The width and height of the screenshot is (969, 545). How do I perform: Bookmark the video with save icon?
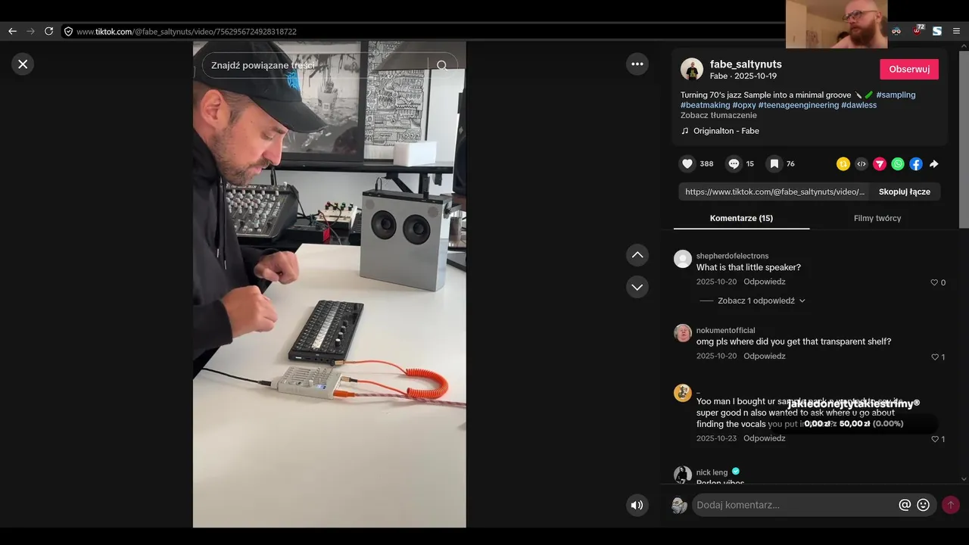tap(774, 163)
